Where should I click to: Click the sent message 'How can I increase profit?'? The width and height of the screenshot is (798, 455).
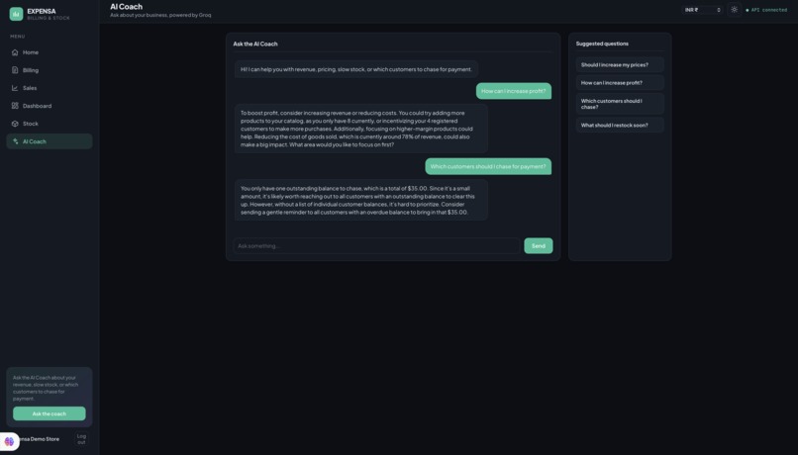click(x=514, y=91)
